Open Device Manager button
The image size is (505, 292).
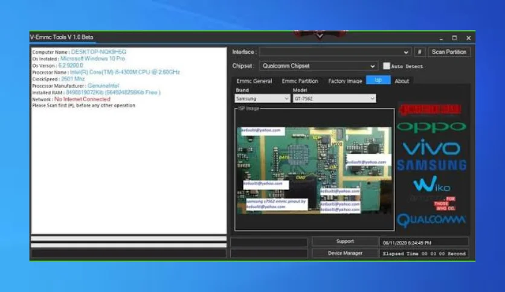(x=345, y=253)
